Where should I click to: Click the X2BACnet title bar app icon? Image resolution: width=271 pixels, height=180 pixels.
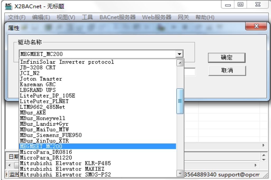(8, 6)
